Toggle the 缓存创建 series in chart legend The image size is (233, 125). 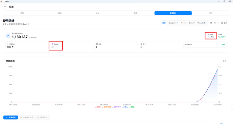click(106, 107)
